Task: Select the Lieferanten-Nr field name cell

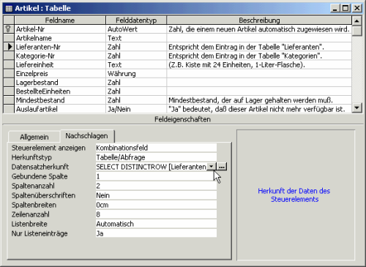Action: tap(60, 47)
